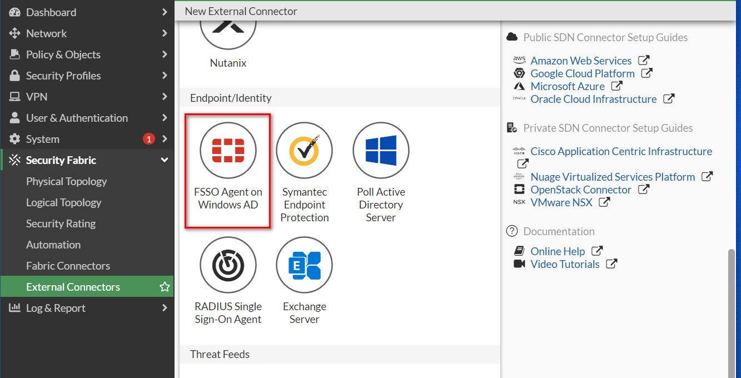Choose the Exchange Server connector icon
This screenshot has width=741, height=378.
tap(304, 265)
